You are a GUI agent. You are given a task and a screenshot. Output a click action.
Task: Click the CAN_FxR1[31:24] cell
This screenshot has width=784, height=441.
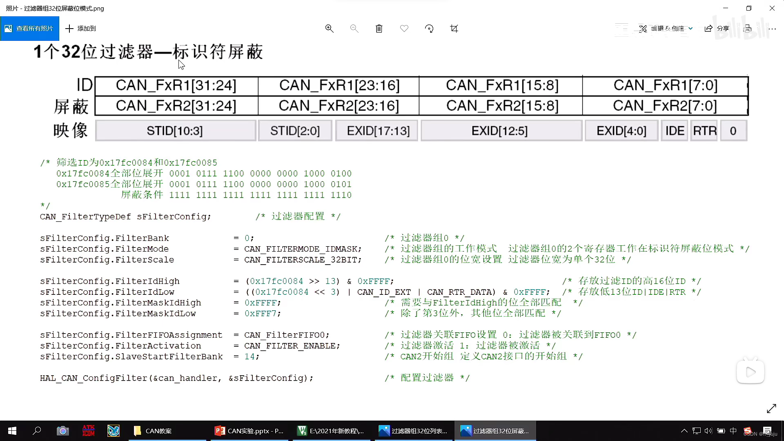(176, 86)
